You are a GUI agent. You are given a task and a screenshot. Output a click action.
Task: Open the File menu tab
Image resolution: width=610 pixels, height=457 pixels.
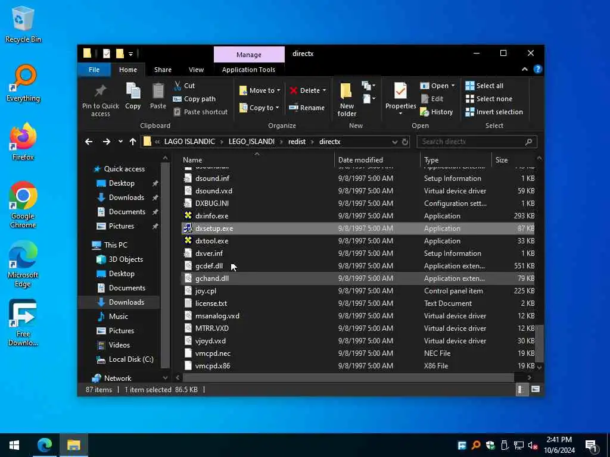coord(94,70)
